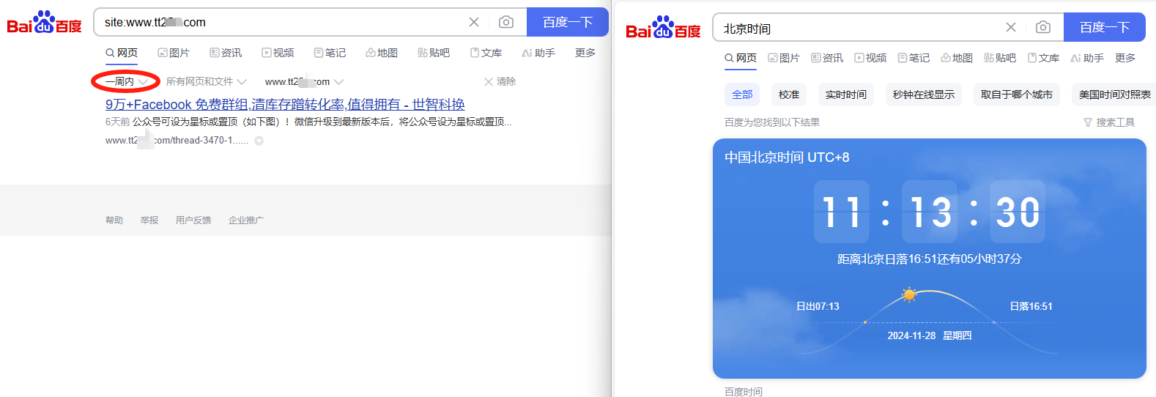Click the 日出07:13 label
The image size is (1156, 397).
coord(818,306)
